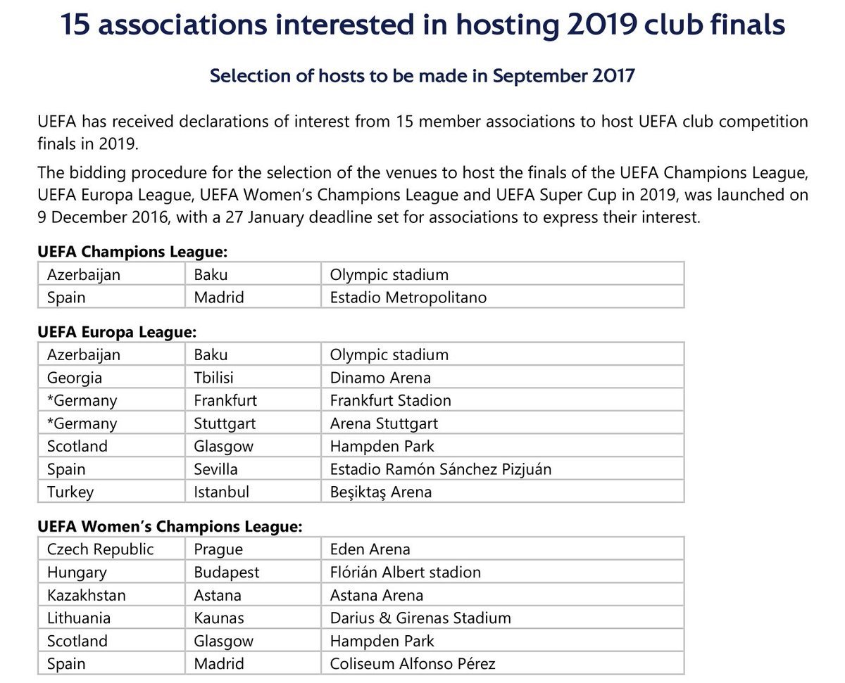The image size is (845, 683).
Task: Click the UEFA Women's Champions League heading
Action: click(170, 526)
